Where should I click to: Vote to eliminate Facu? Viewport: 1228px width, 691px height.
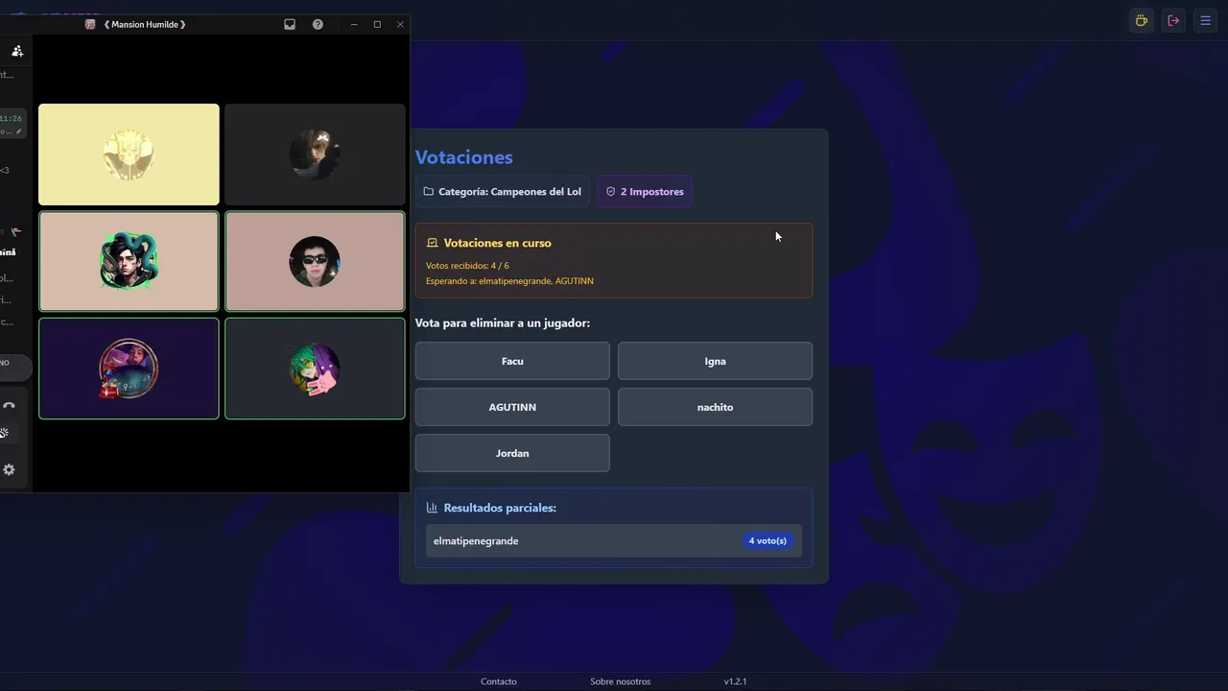coord(512,361)
